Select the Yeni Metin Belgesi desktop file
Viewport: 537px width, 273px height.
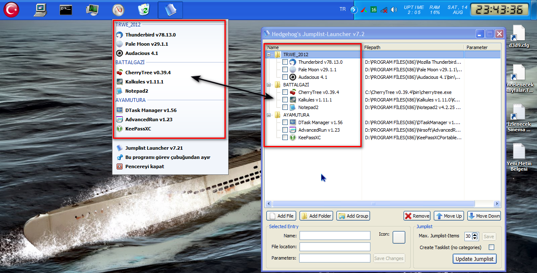tap(519, 157)
